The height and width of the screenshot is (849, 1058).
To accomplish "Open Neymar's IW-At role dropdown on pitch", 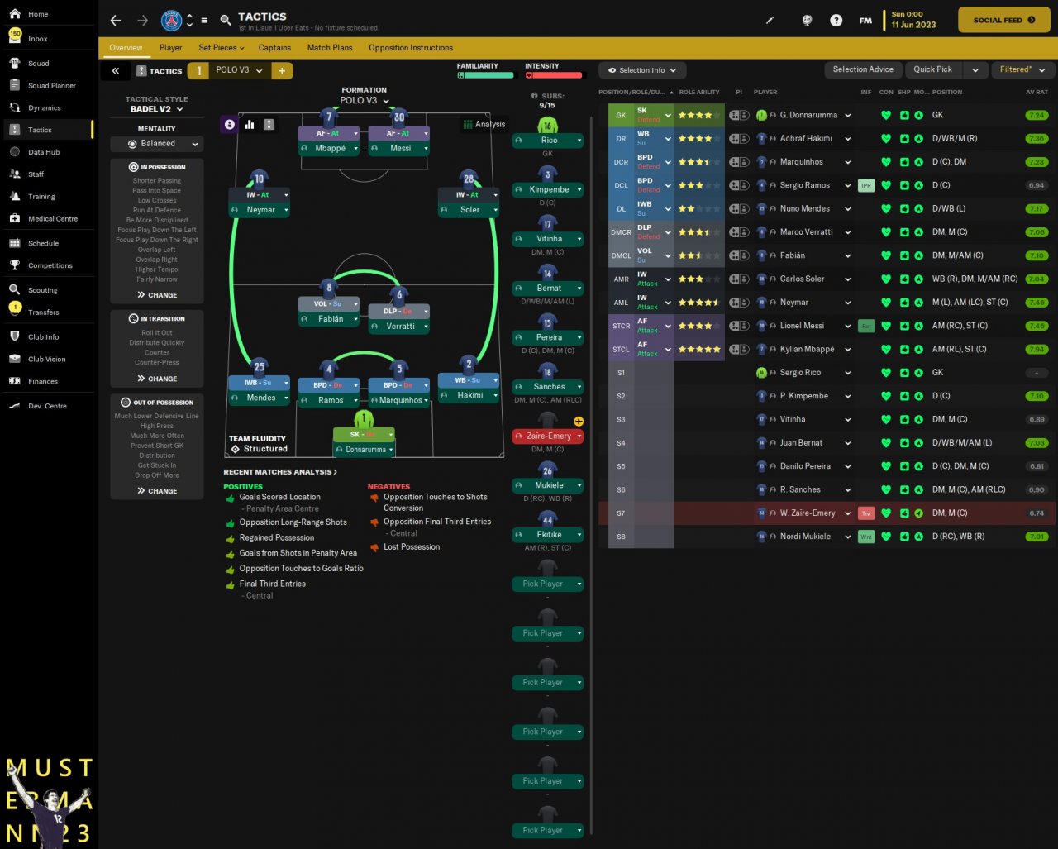I will pos(260,195).
